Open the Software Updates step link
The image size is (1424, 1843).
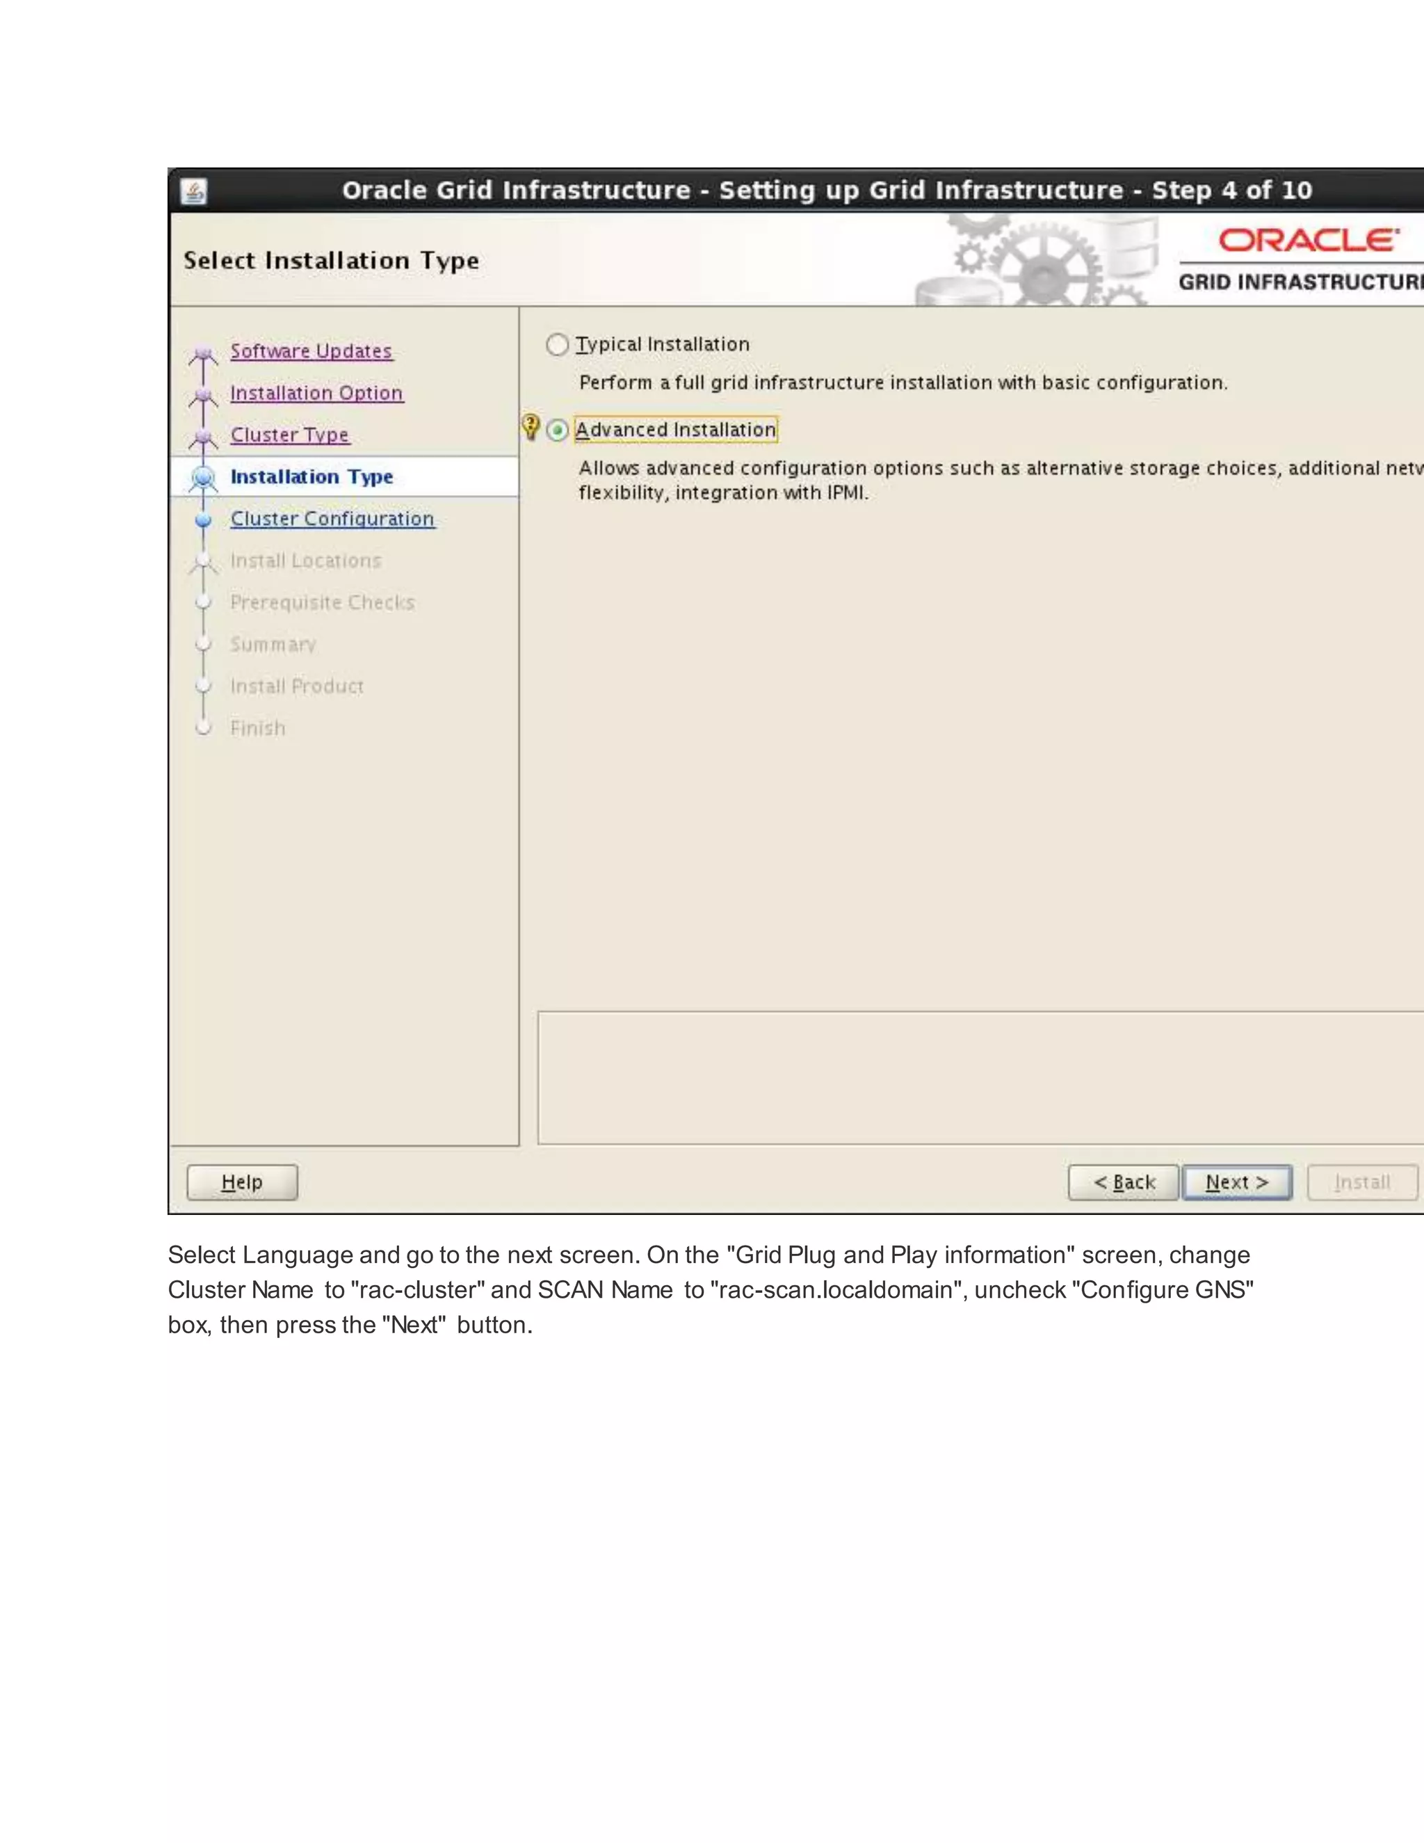tap(311, 351)
